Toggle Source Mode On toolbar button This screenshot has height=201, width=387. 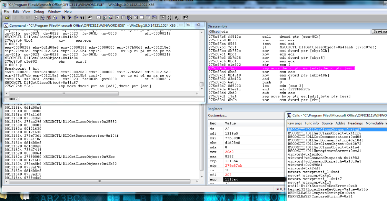click(x=163, y=17)
